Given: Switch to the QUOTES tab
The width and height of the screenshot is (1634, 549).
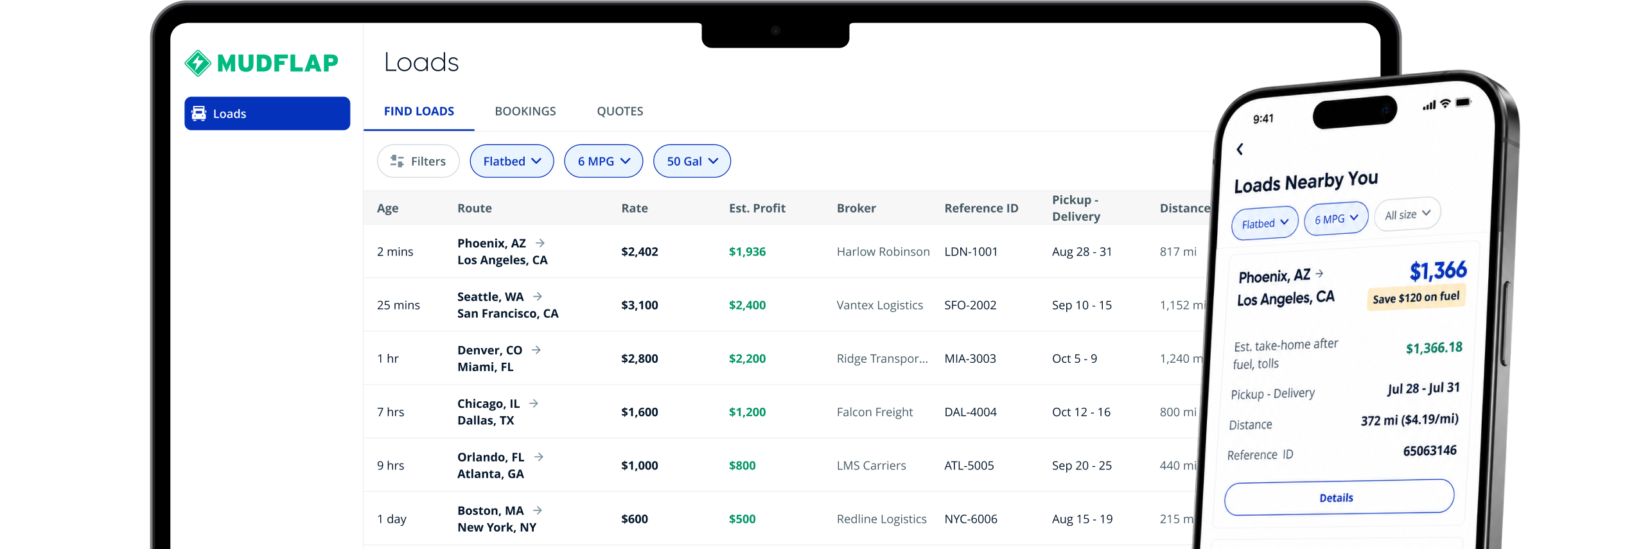Looking at the screenshot, I should pos(620,111).
